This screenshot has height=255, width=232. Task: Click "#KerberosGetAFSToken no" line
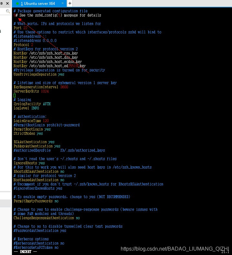(36, 248)
